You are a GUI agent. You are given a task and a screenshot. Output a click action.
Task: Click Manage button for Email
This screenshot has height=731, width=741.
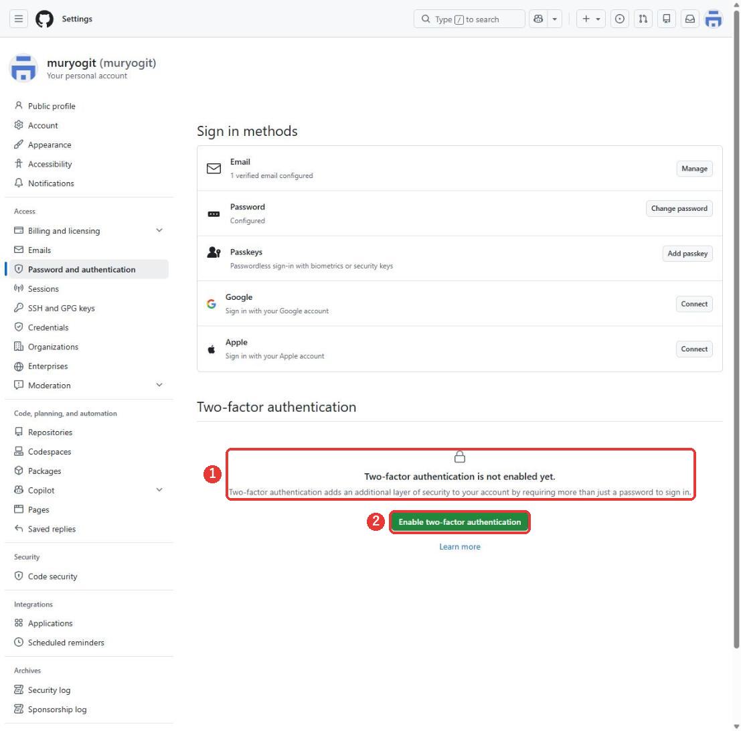click(x=694, y=169)
